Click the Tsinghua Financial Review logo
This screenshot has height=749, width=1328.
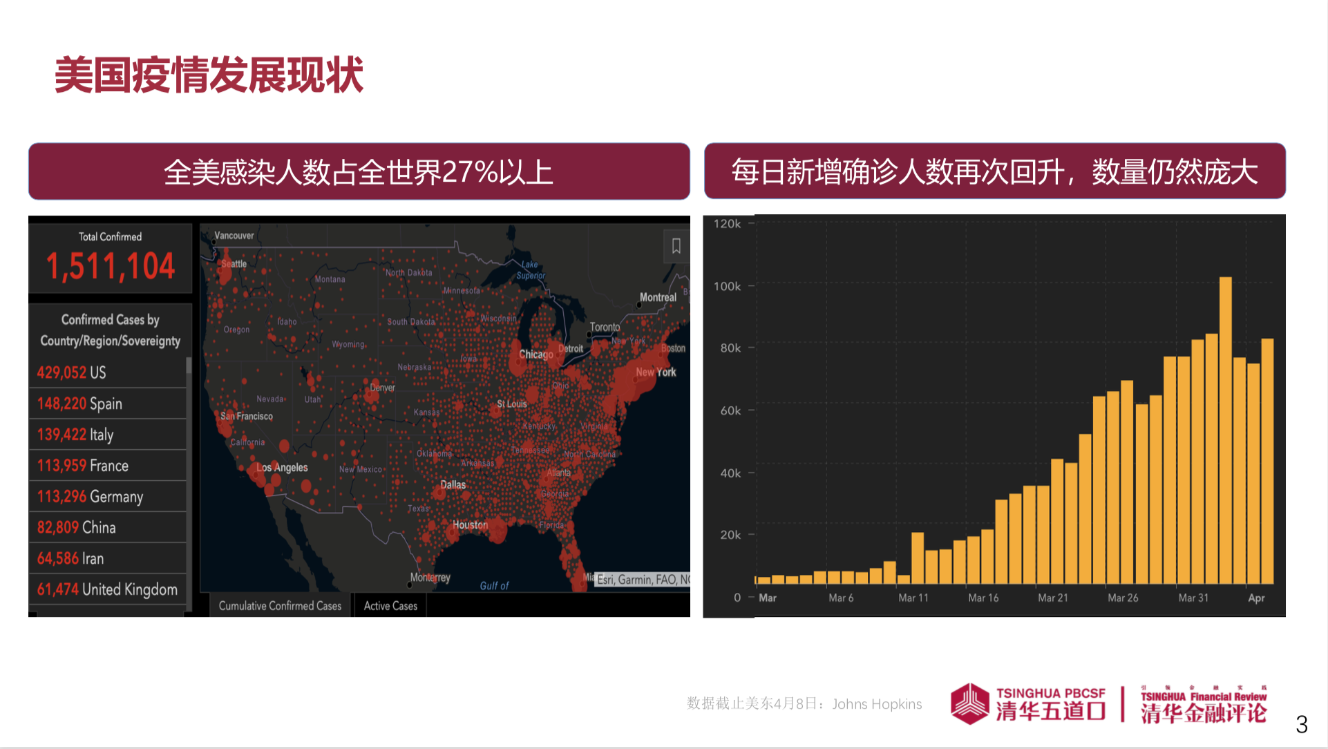[x=1203, y=705]
